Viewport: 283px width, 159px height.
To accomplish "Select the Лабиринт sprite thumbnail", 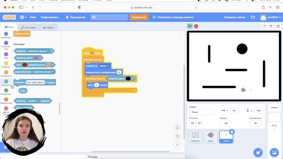I will [x=195, y=137].
